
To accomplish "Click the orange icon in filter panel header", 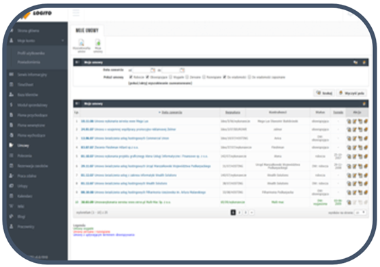I will click(364, 62).
